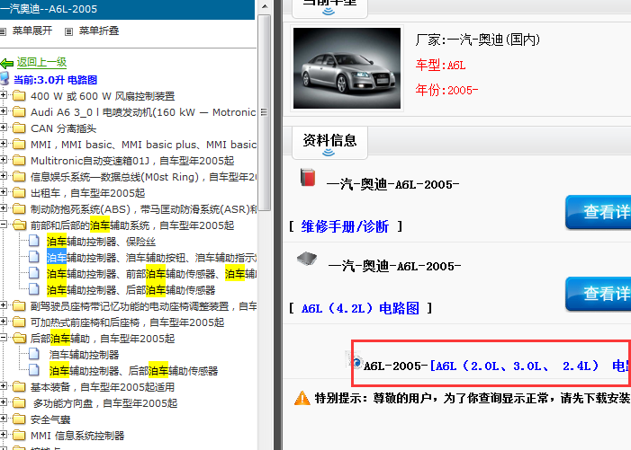The width and height of the screenshot is (631, 450).
Task: Click the red book icon
Action: click(308, 177)
